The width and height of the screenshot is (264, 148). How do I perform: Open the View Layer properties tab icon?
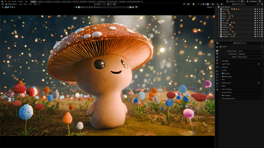point(217,57)
